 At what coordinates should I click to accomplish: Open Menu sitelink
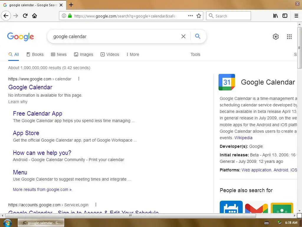20,172
